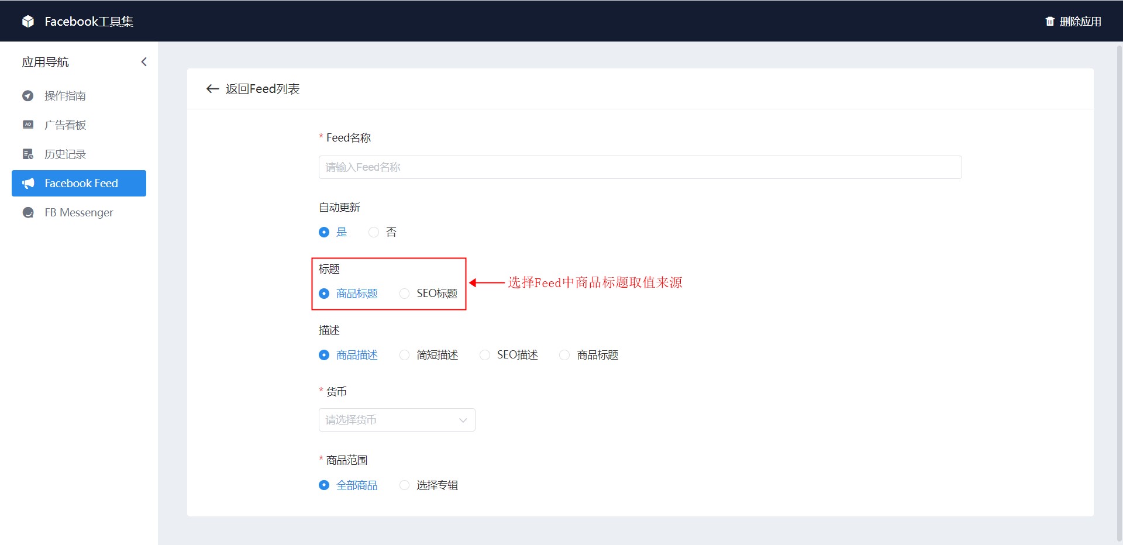Select 选择专辑 radio option
This screenshot has width=1123, height=545.
428,485
